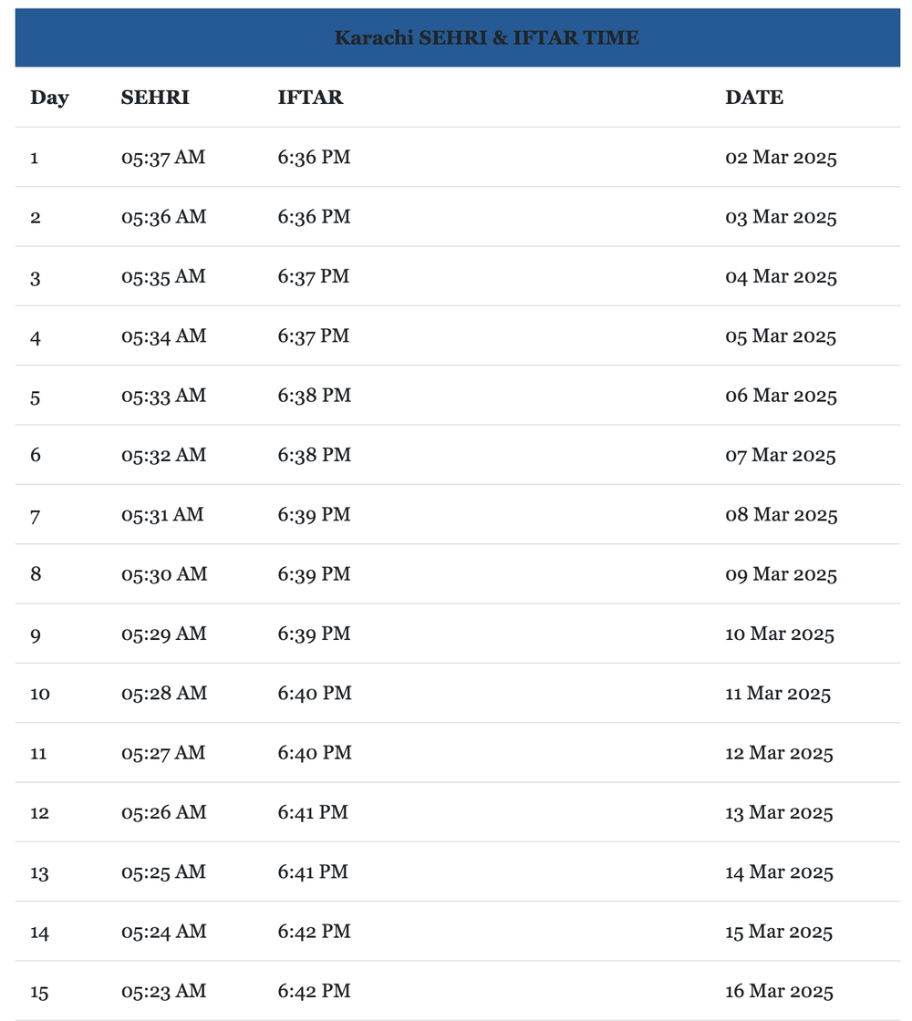Select the 05:30 AM Sehri time

click(x=163, y=574)
